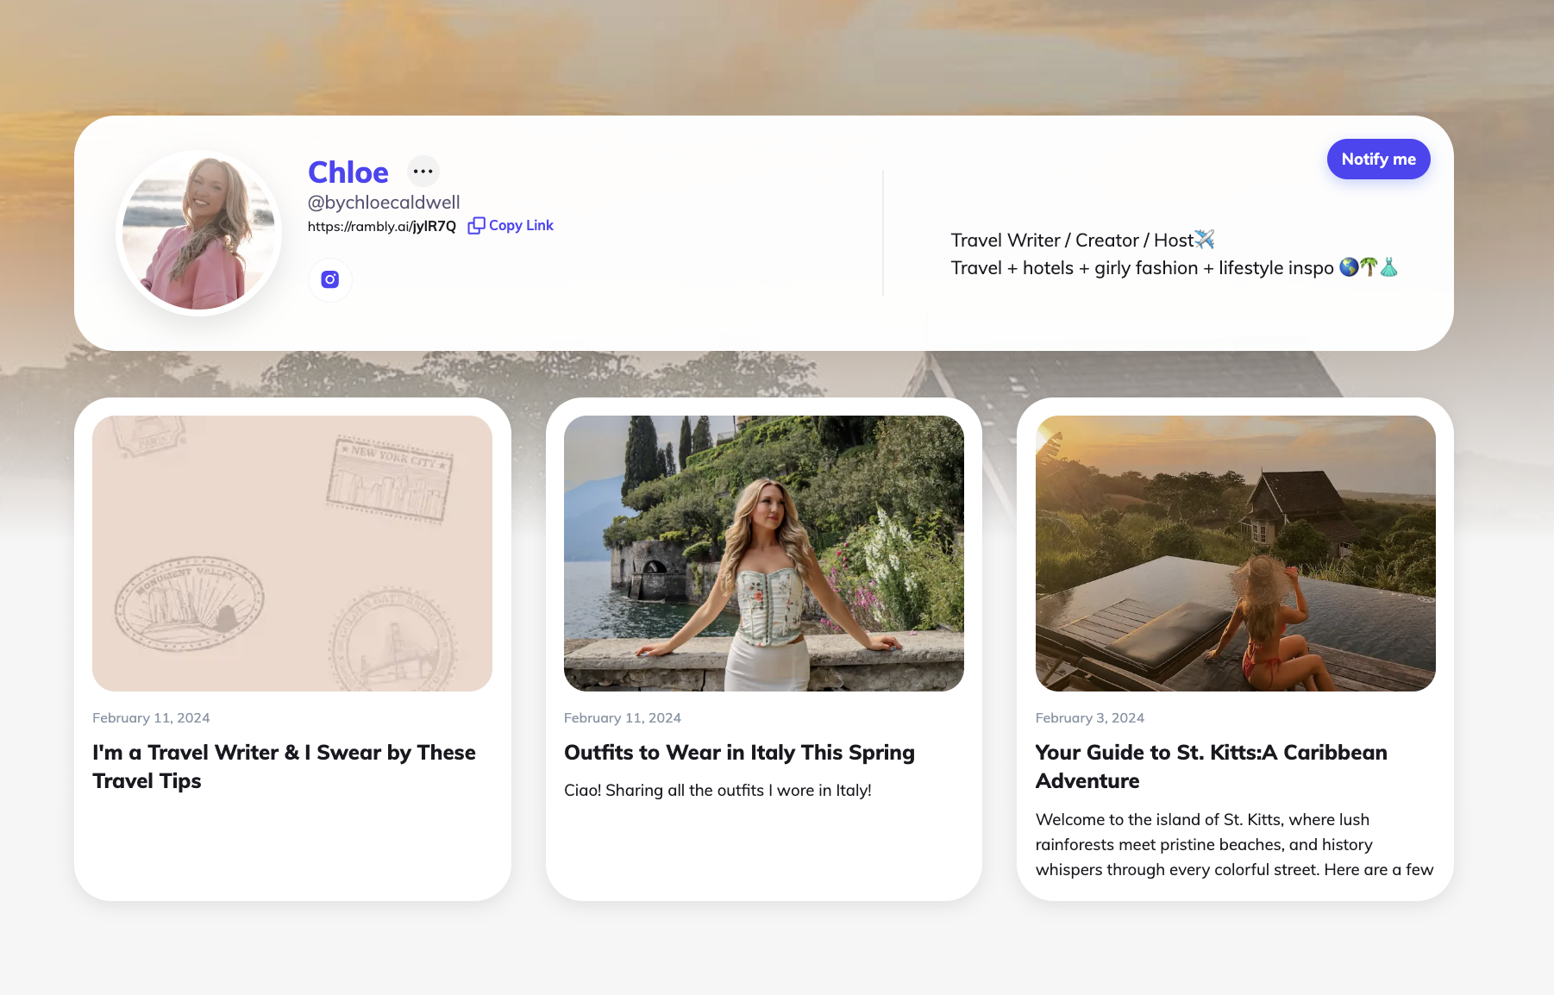Click the 'Welcome to the island of St. Kitts' excerpt
1554x995 pixels.
[x=1234, y=845]
